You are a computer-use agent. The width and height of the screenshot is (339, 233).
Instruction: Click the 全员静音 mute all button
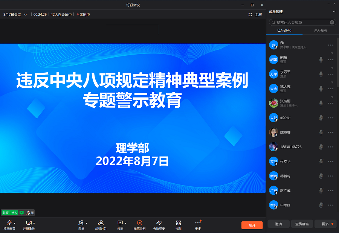[x=302, y=224]
